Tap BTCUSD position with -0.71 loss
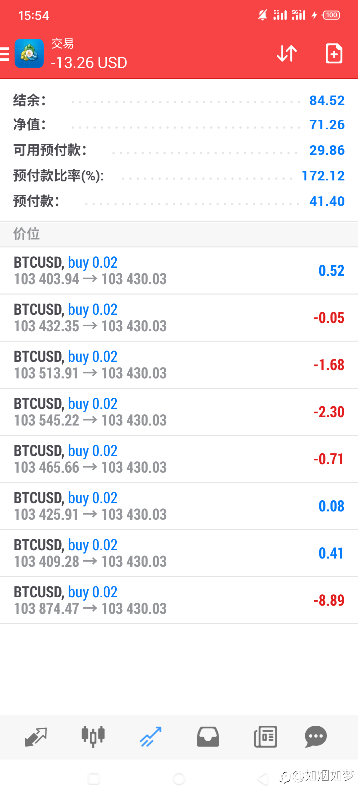This screenshot has width=358, height=796. click(179, 459)
